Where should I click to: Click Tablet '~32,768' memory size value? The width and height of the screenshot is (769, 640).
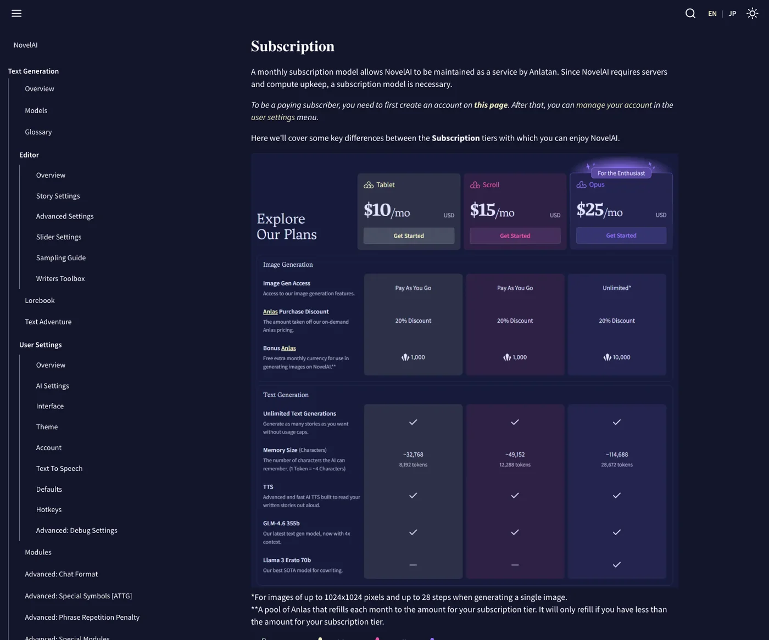coord(413,455)
